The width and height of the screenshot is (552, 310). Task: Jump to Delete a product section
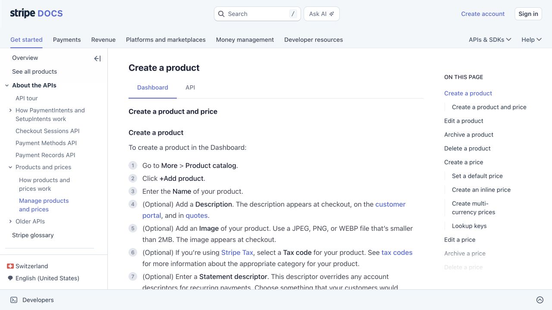point(467,148)
